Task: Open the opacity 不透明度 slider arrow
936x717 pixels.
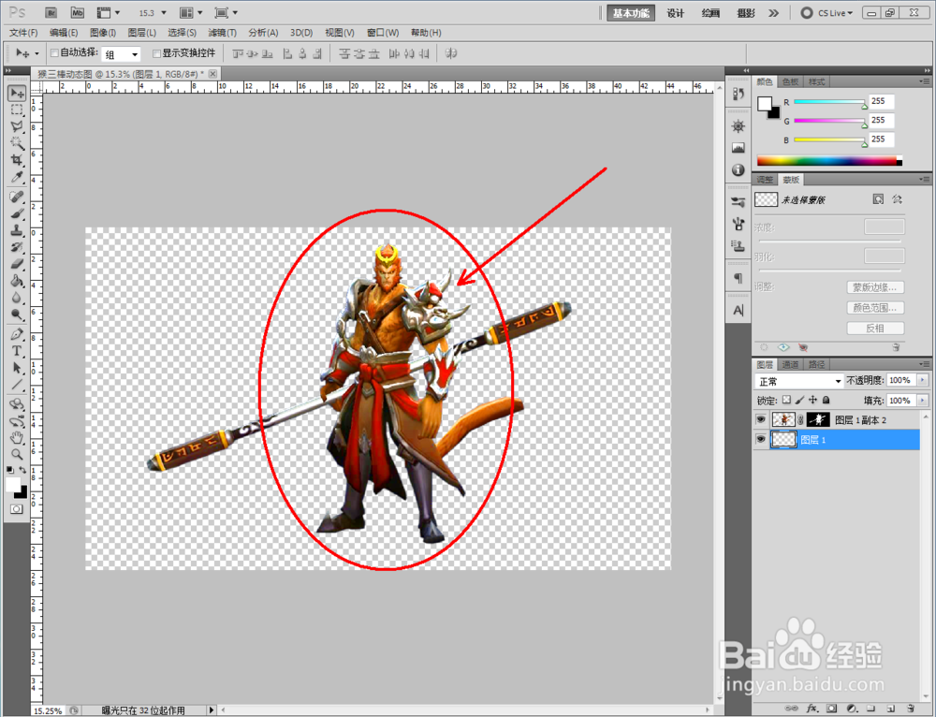Action: click(x=923, y=380)
